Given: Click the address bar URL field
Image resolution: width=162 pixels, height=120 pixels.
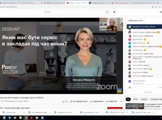Looking at the screenshot, I should [x=75, y=7].
